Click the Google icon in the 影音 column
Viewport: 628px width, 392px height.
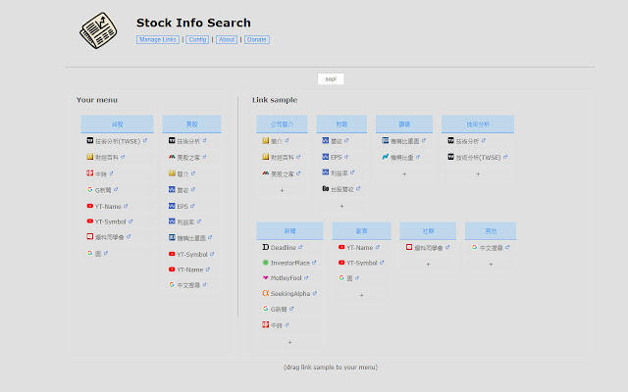341,277
